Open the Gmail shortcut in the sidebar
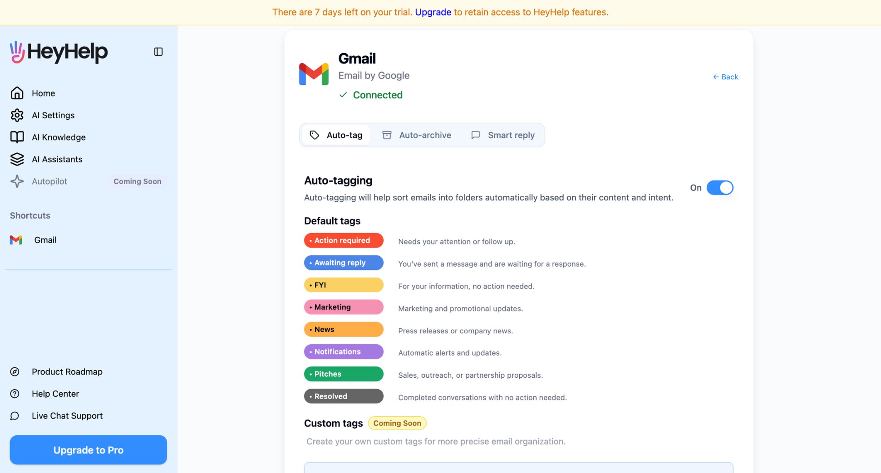Viewport: 881px width, 473px height. coord(45,240)
